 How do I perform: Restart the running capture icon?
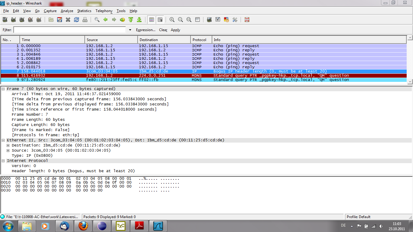tap(39, 20)
